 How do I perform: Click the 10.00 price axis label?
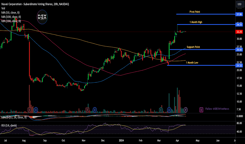pos(239,102)
